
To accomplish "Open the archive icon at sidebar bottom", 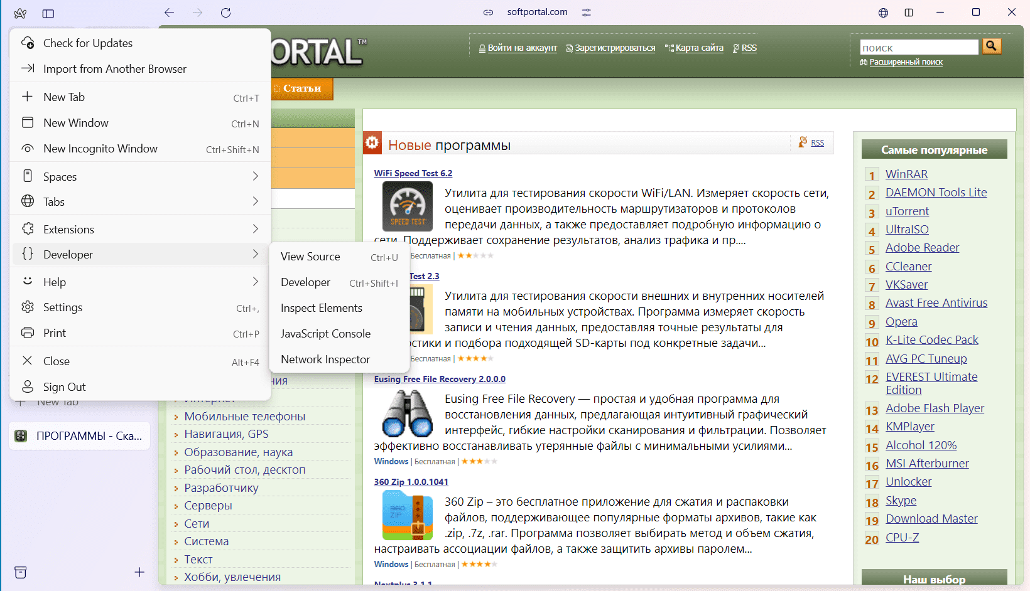I will pyautogui.click(x=21, y=572).
